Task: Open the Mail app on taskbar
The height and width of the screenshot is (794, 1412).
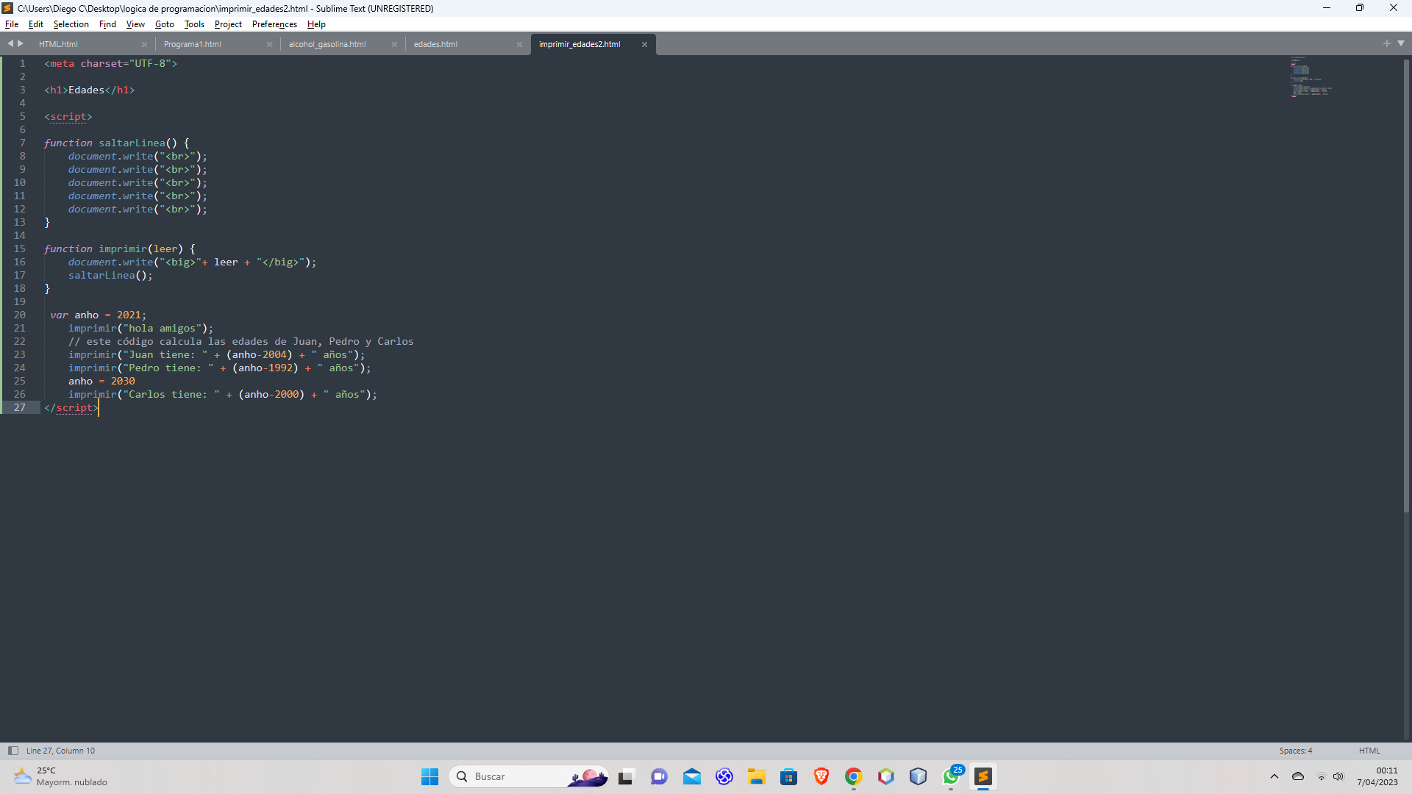Action: 691,776
